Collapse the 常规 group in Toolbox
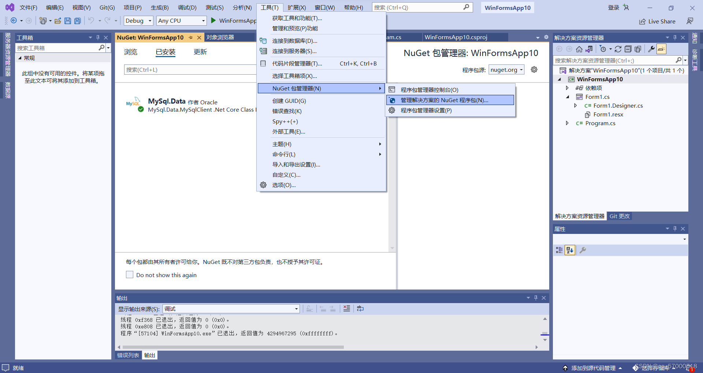703x373 pixels. [x=20, y=58]
